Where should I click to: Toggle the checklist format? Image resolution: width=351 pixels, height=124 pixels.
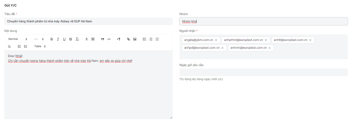[157, 39]
